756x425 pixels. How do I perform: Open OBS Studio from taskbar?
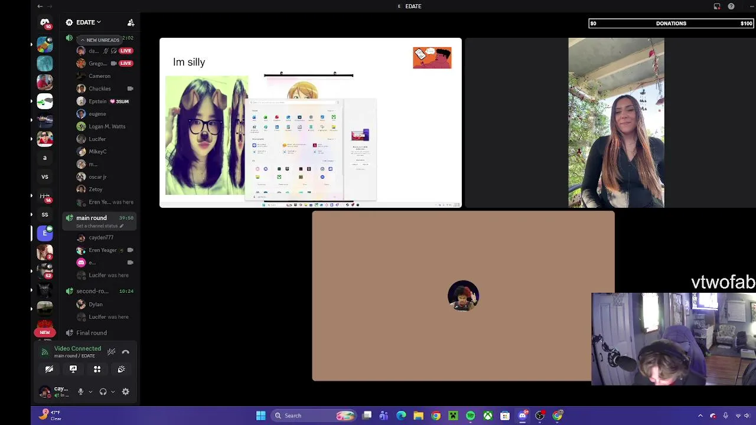540,416
